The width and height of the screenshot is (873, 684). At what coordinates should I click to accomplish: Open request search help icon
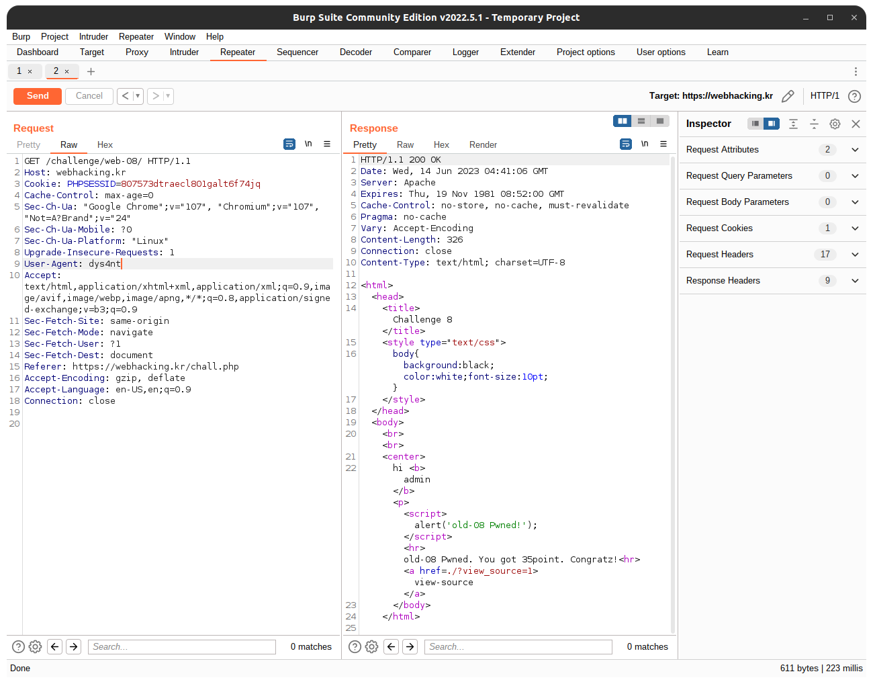(19, 646)
